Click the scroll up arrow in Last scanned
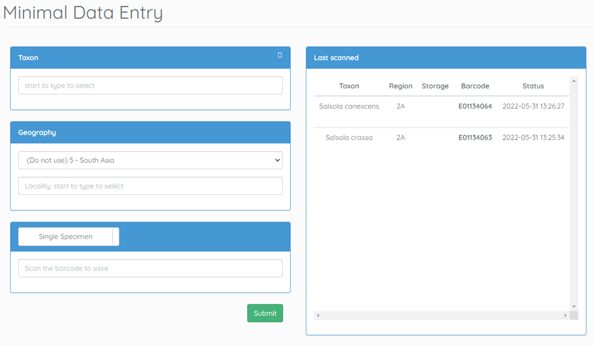The image size is (594, 346). tap(574, 81)
